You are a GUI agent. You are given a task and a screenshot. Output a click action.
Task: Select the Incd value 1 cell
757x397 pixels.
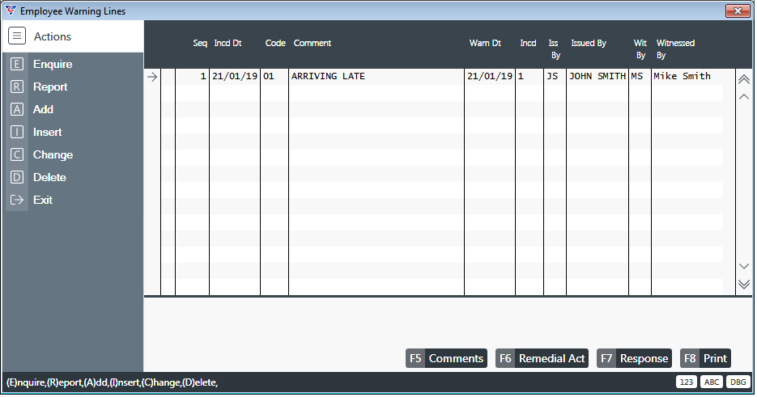coord(529,76)
